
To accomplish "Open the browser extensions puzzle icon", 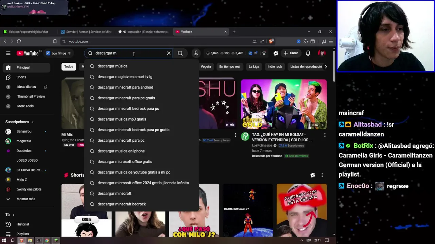I will click(306, 41).
